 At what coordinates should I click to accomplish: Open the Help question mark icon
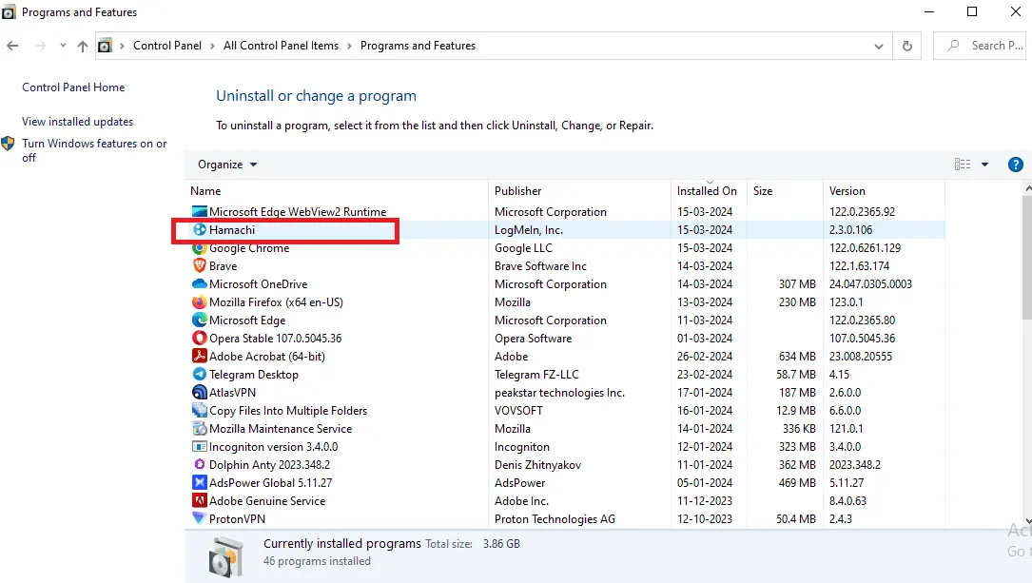tap(1016, 165)
